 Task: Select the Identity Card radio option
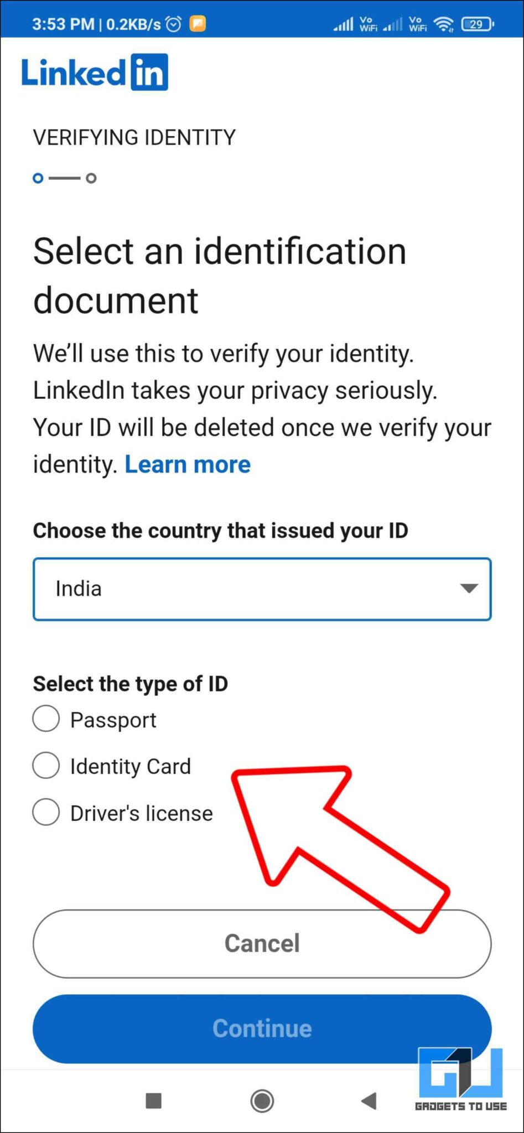pyautogui.click(x=46, y=766)
